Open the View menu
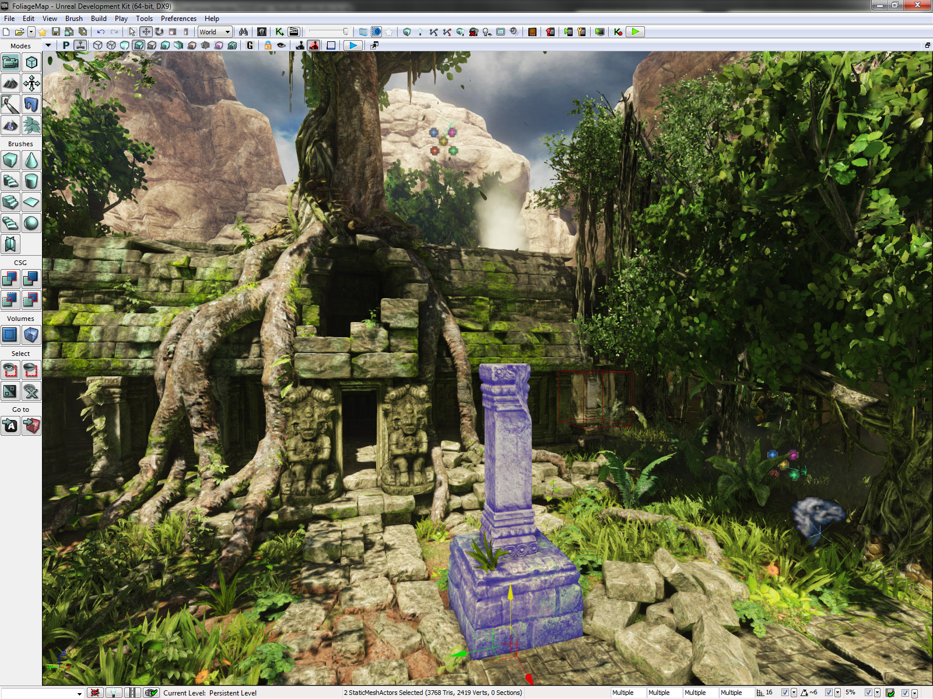933x699 pixels. click(50, 19)
